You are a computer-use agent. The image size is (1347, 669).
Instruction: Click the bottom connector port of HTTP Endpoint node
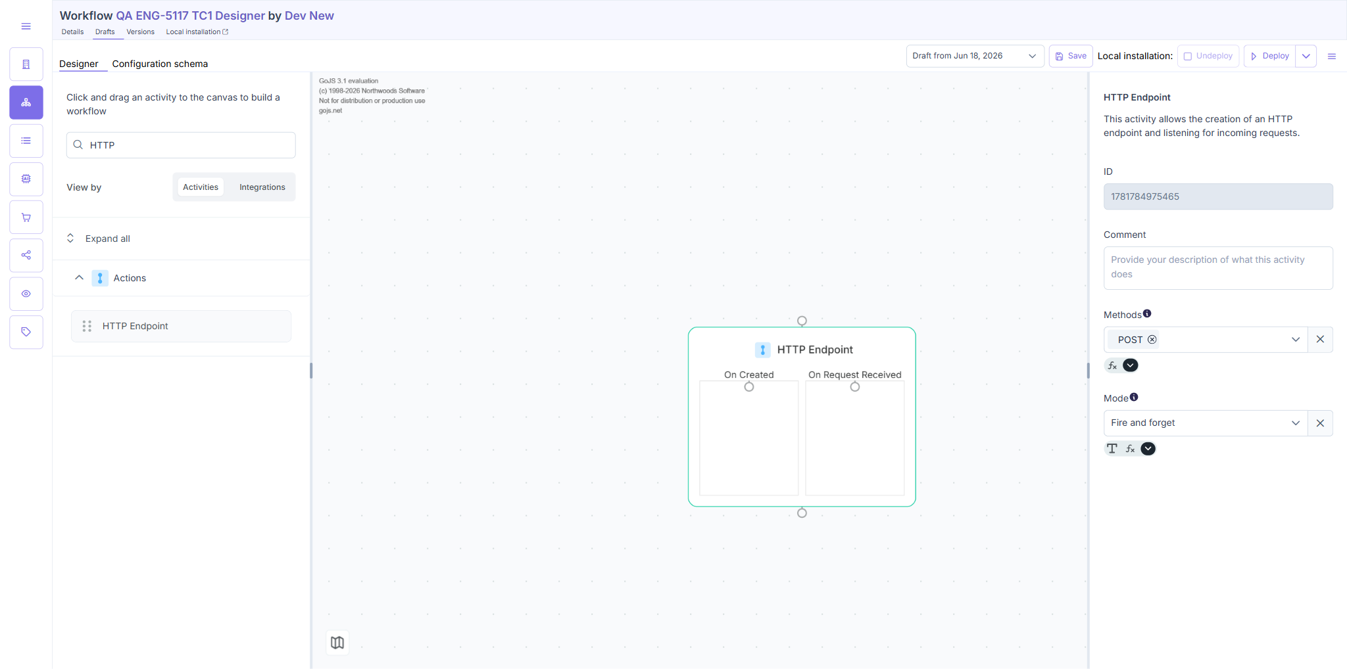802,513
